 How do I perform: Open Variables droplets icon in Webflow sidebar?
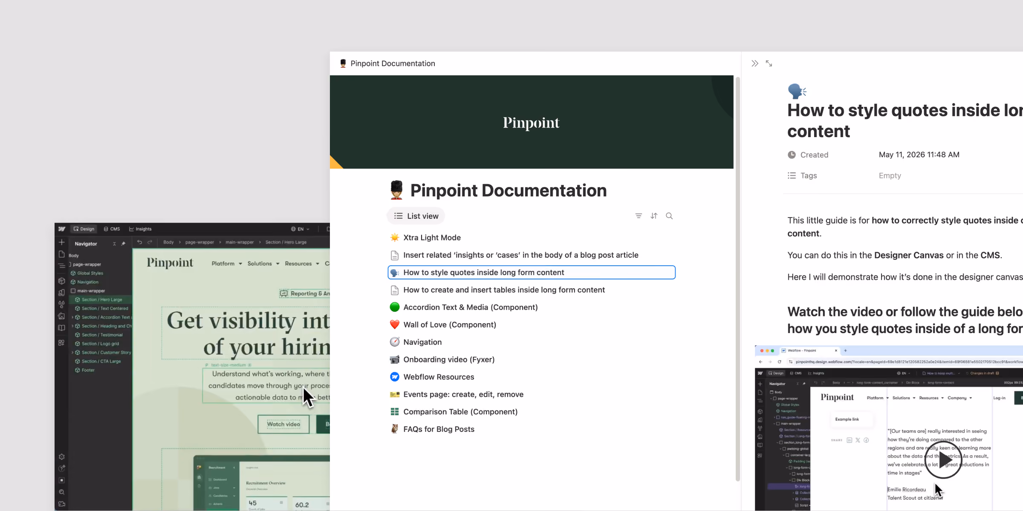click(x=62, y=304)
